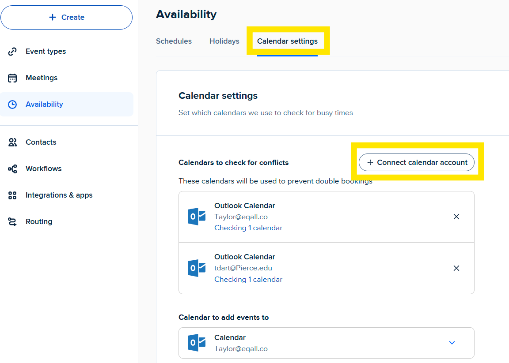Open Checking 1 calendar link under tdart@Pierce.edu
The width and height of the screenshot is (509, 363).
[x=248, y=279]
